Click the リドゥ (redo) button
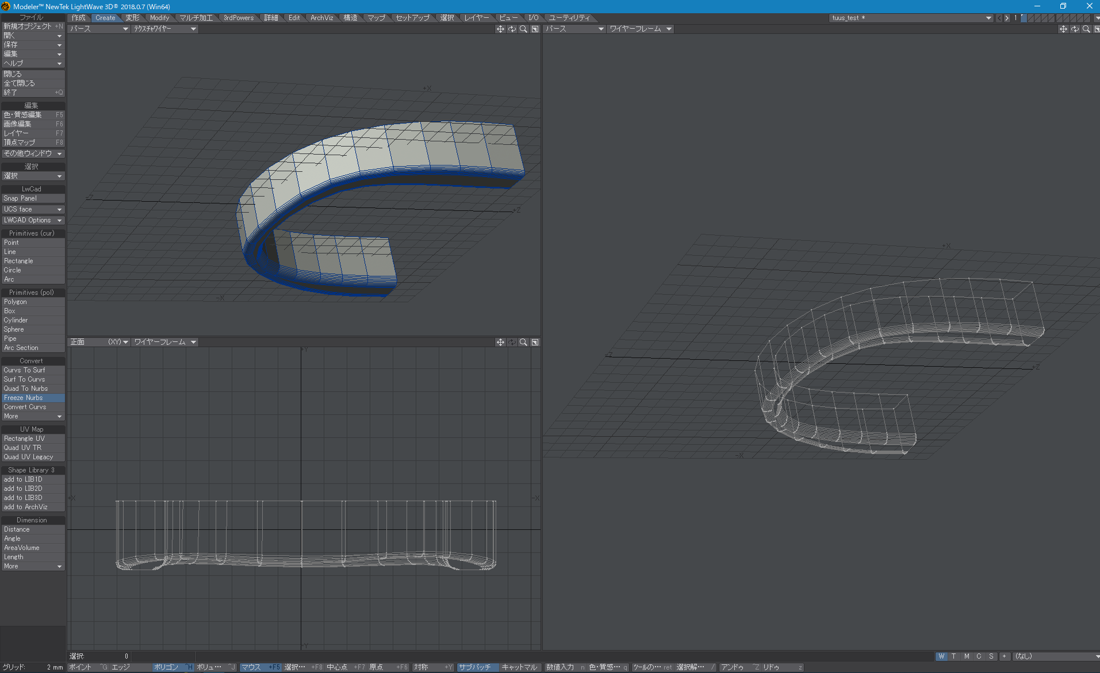The height and width of the screenshot is (673, 1100). pyautogui.click(x=782, y=667)
